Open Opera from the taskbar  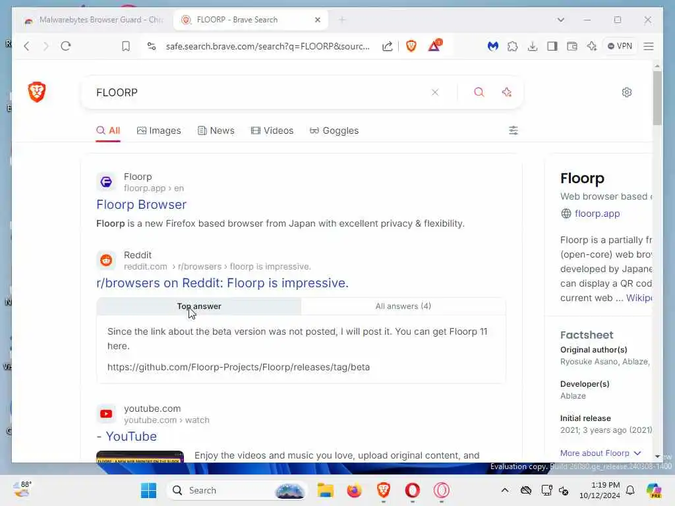pos(413,490)
